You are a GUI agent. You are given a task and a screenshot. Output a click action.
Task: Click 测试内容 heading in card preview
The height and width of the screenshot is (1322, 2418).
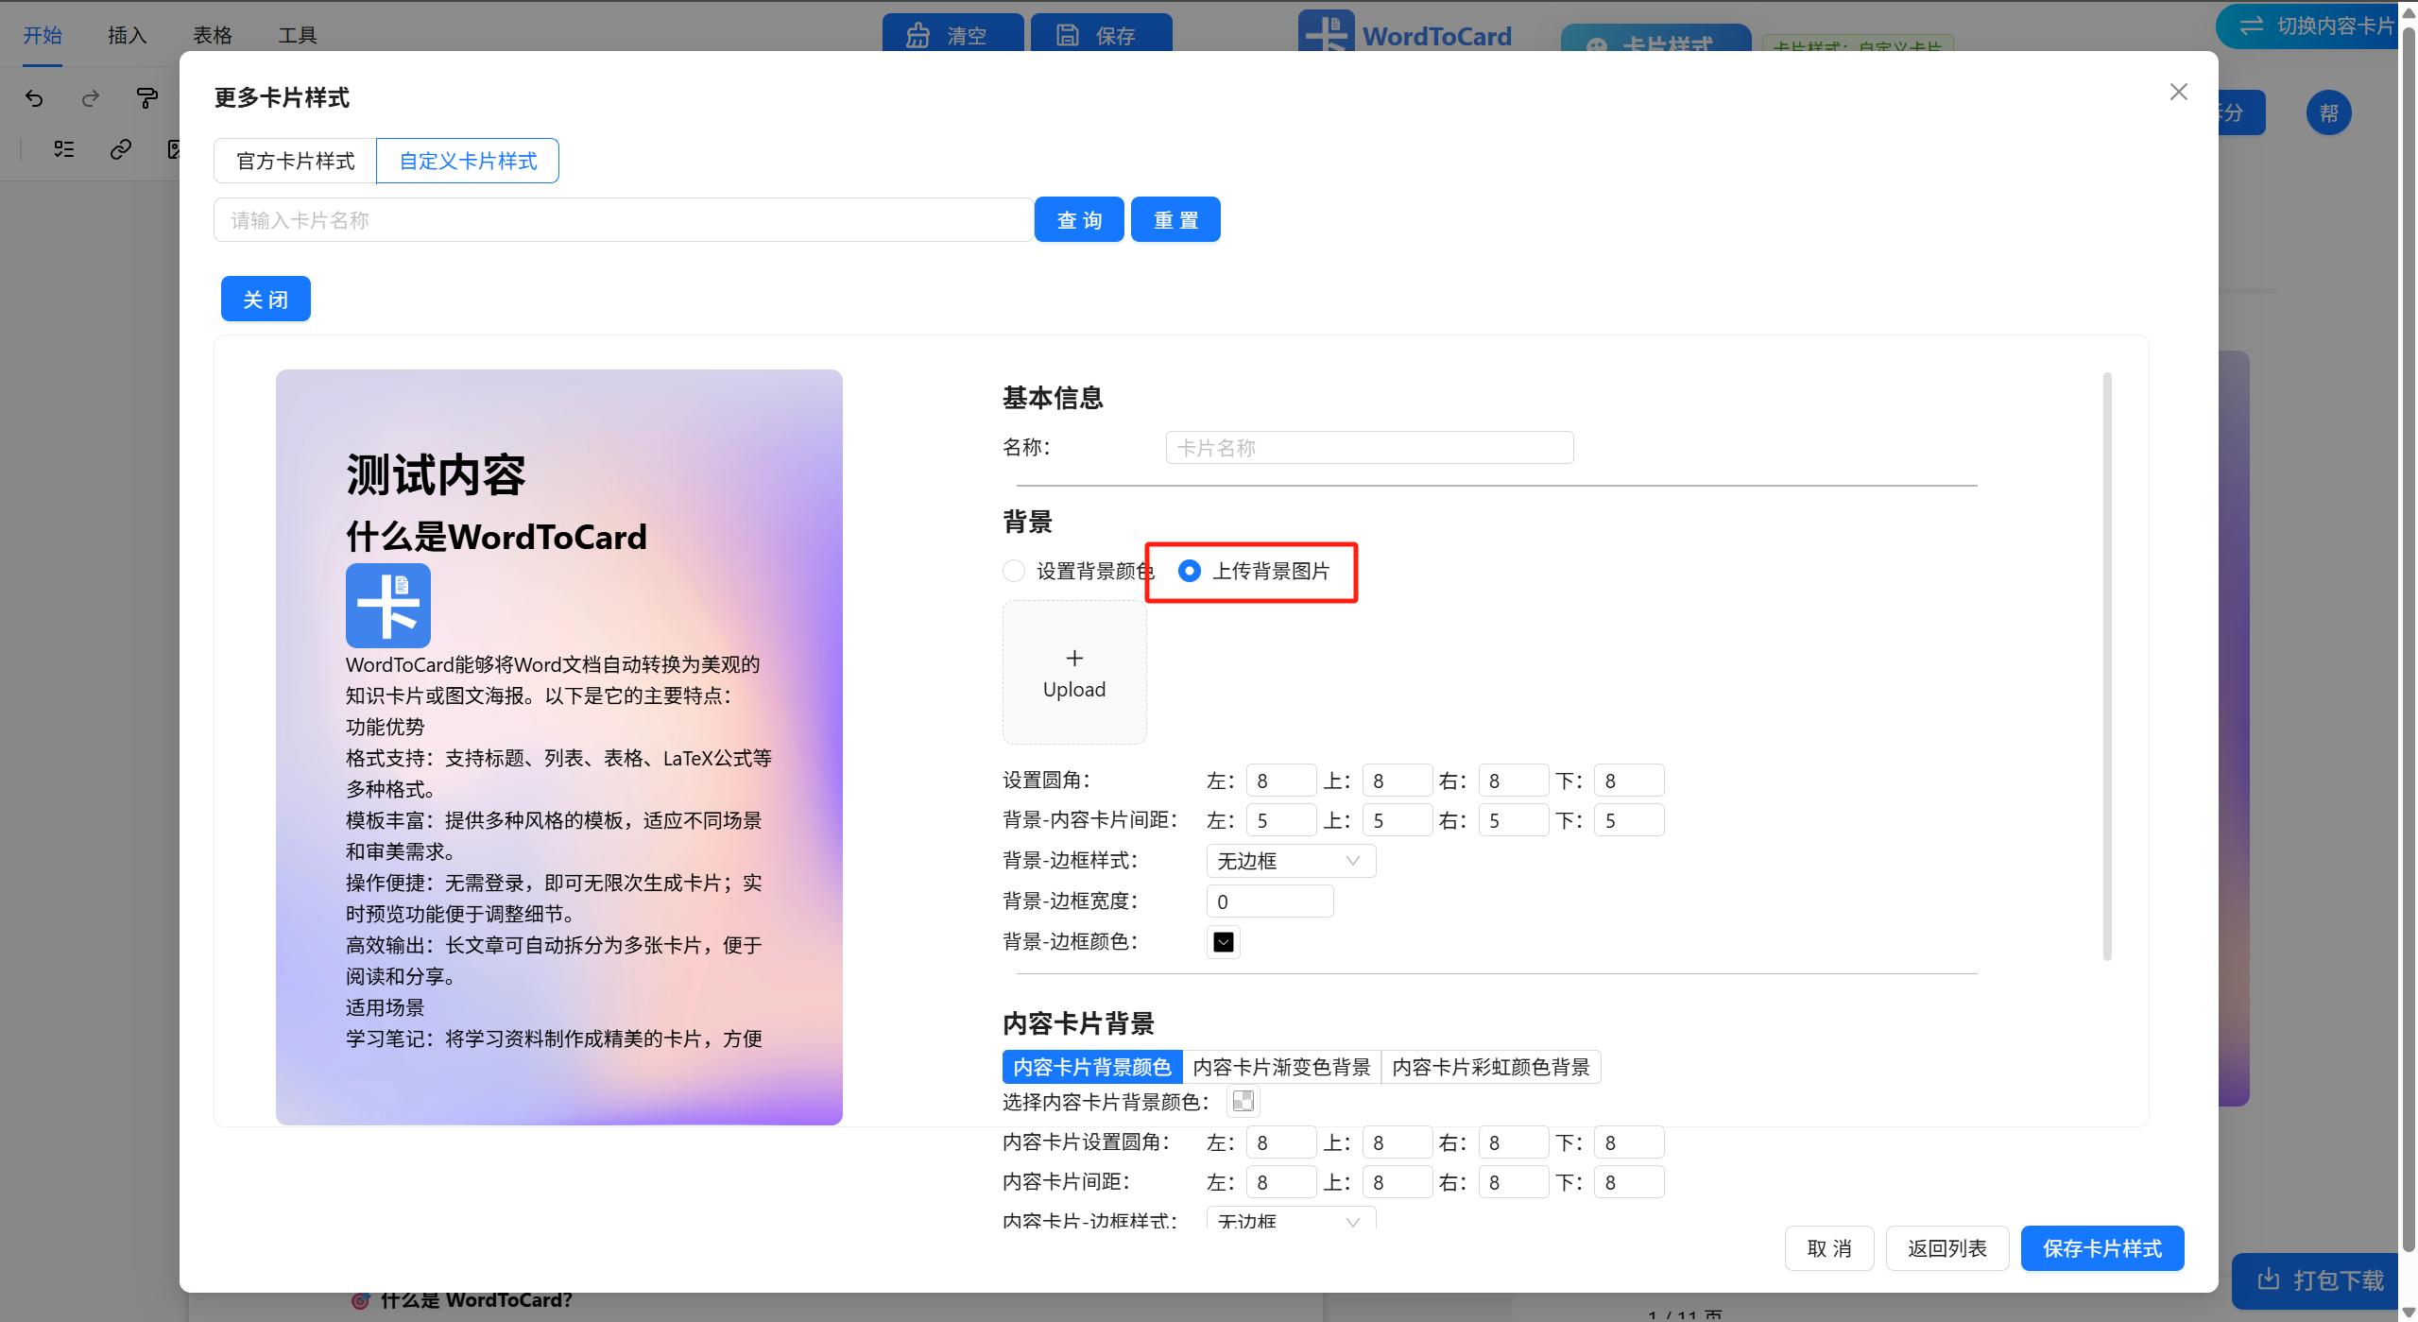(436, 474)
